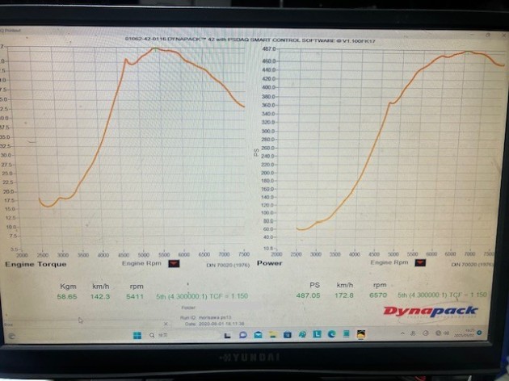Screen dimensions: 509x381
Task: Show hidden system tray icons
Action: (402, 333)
